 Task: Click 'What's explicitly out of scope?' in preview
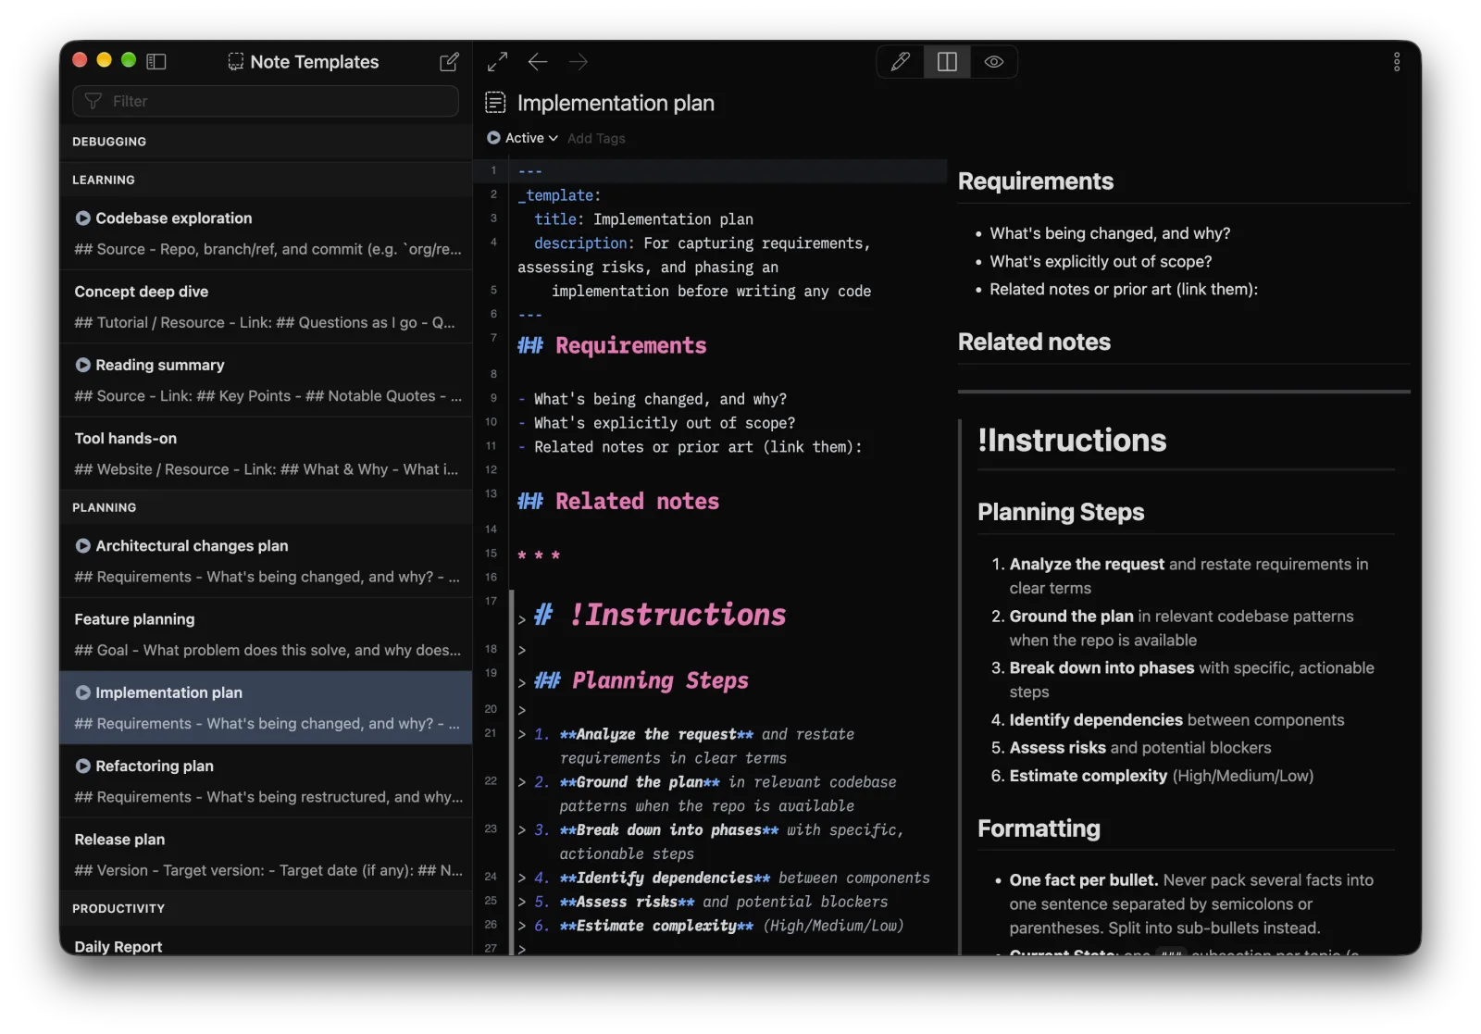click(x=1101, y=262)
